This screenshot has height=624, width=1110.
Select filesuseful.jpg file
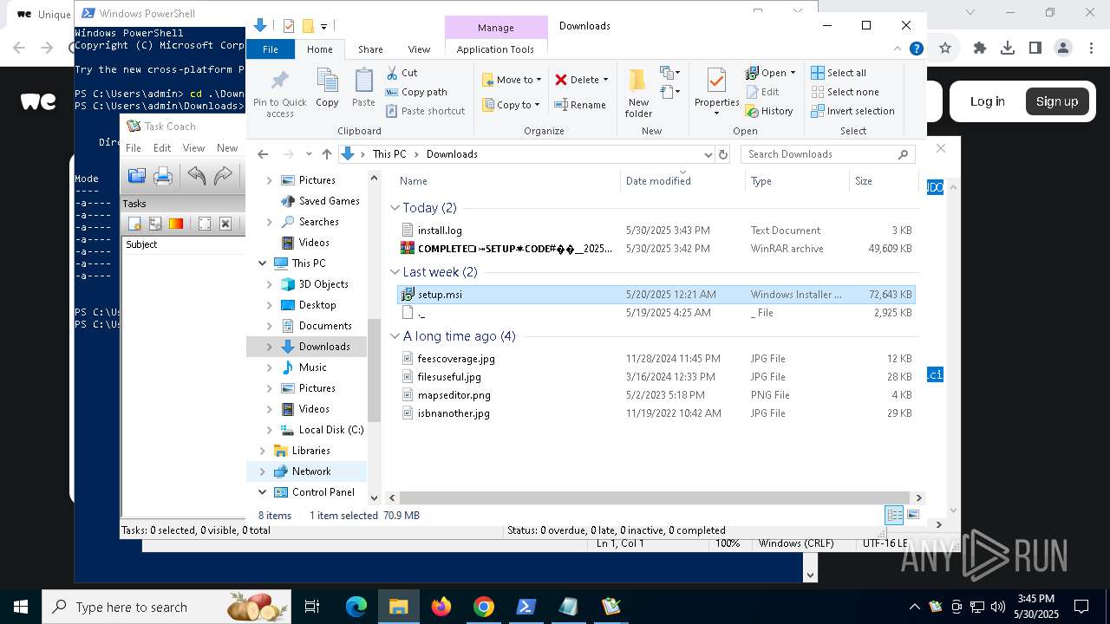(656, 377)
